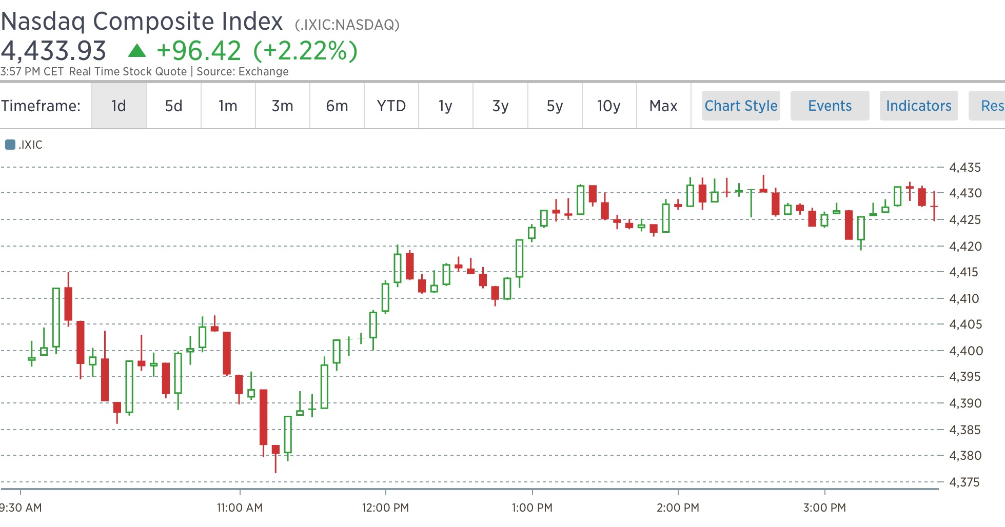Select the 10y timeframe
The image size is (1005, 527).
[609, 106]
